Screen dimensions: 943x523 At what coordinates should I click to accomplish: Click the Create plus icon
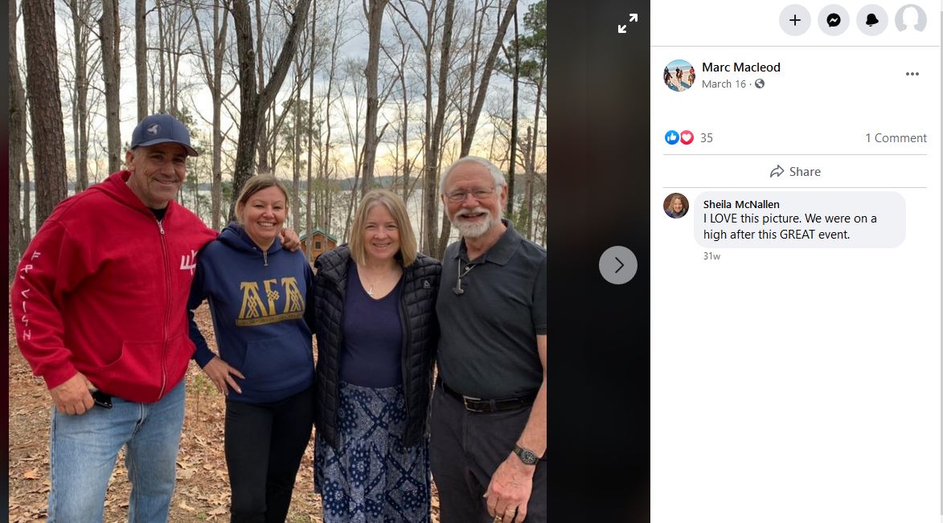coord(794,20)
